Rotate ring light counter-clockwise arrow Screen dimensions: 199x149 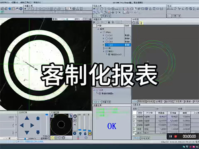coord(53,116)
